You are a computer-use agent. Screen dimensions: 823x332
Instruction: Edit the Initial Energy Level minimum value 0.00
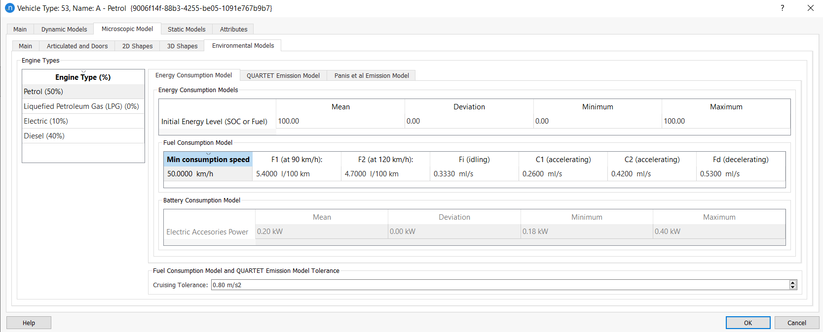(598, 121)
